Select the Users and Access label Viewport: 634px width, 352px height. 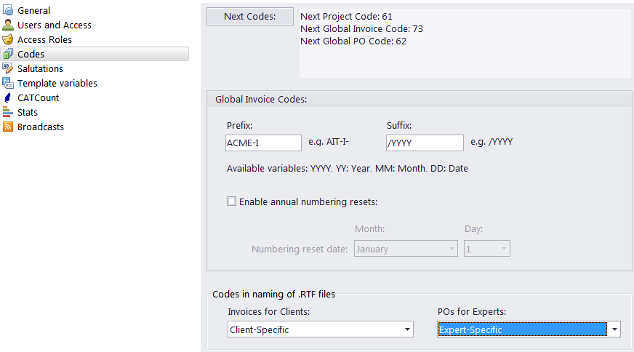point(55,25)
